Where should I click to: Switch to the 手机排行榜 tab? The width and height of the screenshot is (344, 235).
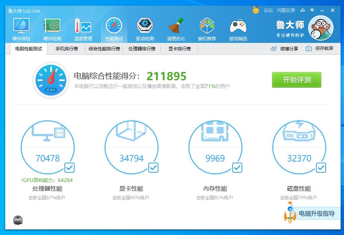tap(67, 49)
